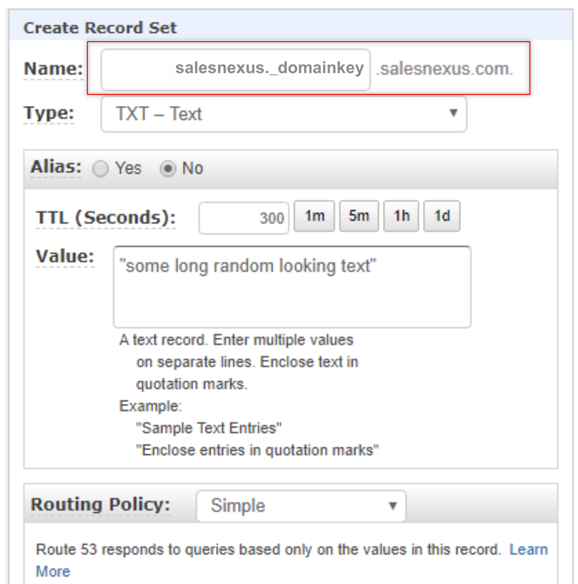Viewport: 578px width, 584px height.
Task: Set TTL to 1h
Action: [401, 216]
